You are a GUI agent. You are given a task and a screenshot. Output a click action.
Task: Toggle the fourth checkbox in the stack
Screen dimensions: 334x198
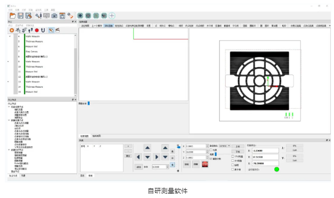click(233, 169)
